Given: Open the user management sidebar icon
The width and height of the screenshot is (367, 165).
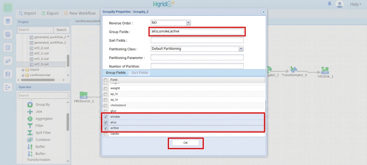Looking at the screenshot, I should [8, 61].
